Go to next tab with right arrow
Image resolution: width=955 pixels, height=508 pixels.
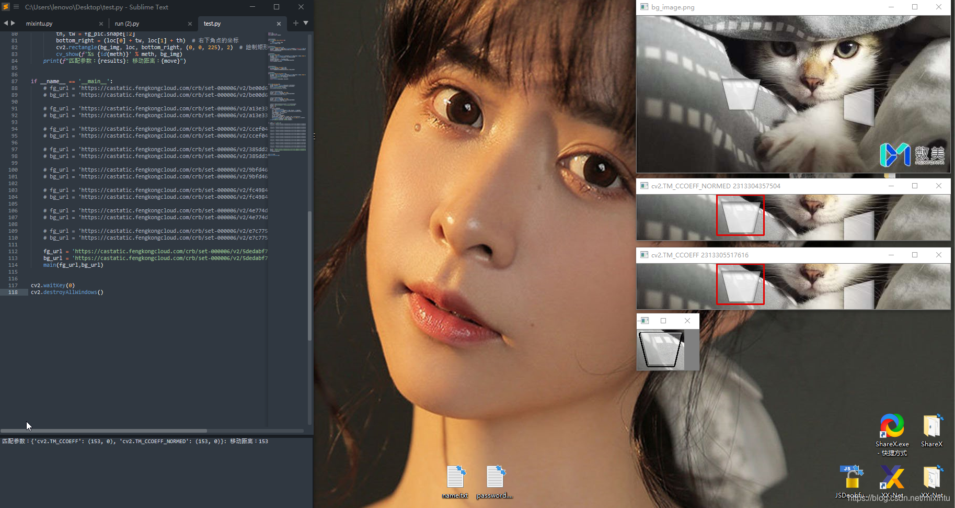pyautogui.click(x=13, y=23)
